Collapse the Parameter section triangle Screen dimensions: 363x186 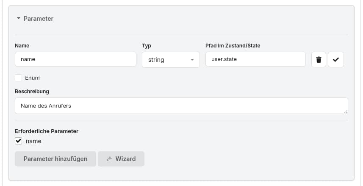pos(19,19)
